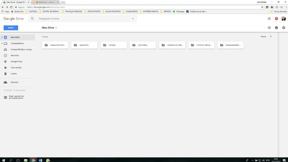Open the Meu Drive dropdown in header
288x162 pixels.
[49, 28]
